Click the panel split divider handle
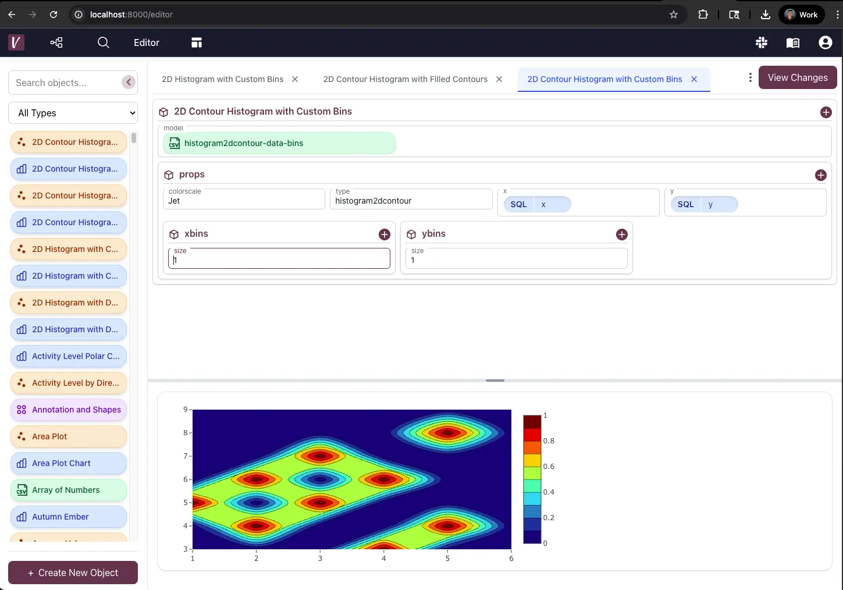The width and height of the screenshot is (843, 590). 495,381
